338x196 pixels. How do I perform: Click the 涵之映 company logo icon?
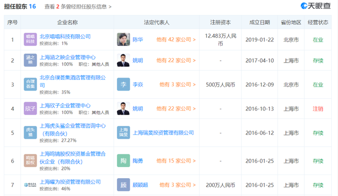30,60
